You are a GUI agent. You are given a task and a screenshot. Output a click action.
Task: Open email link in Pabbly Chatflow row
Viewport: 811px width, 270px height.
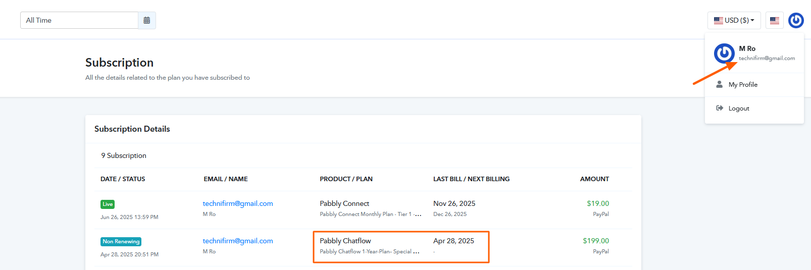pos(238,241)
